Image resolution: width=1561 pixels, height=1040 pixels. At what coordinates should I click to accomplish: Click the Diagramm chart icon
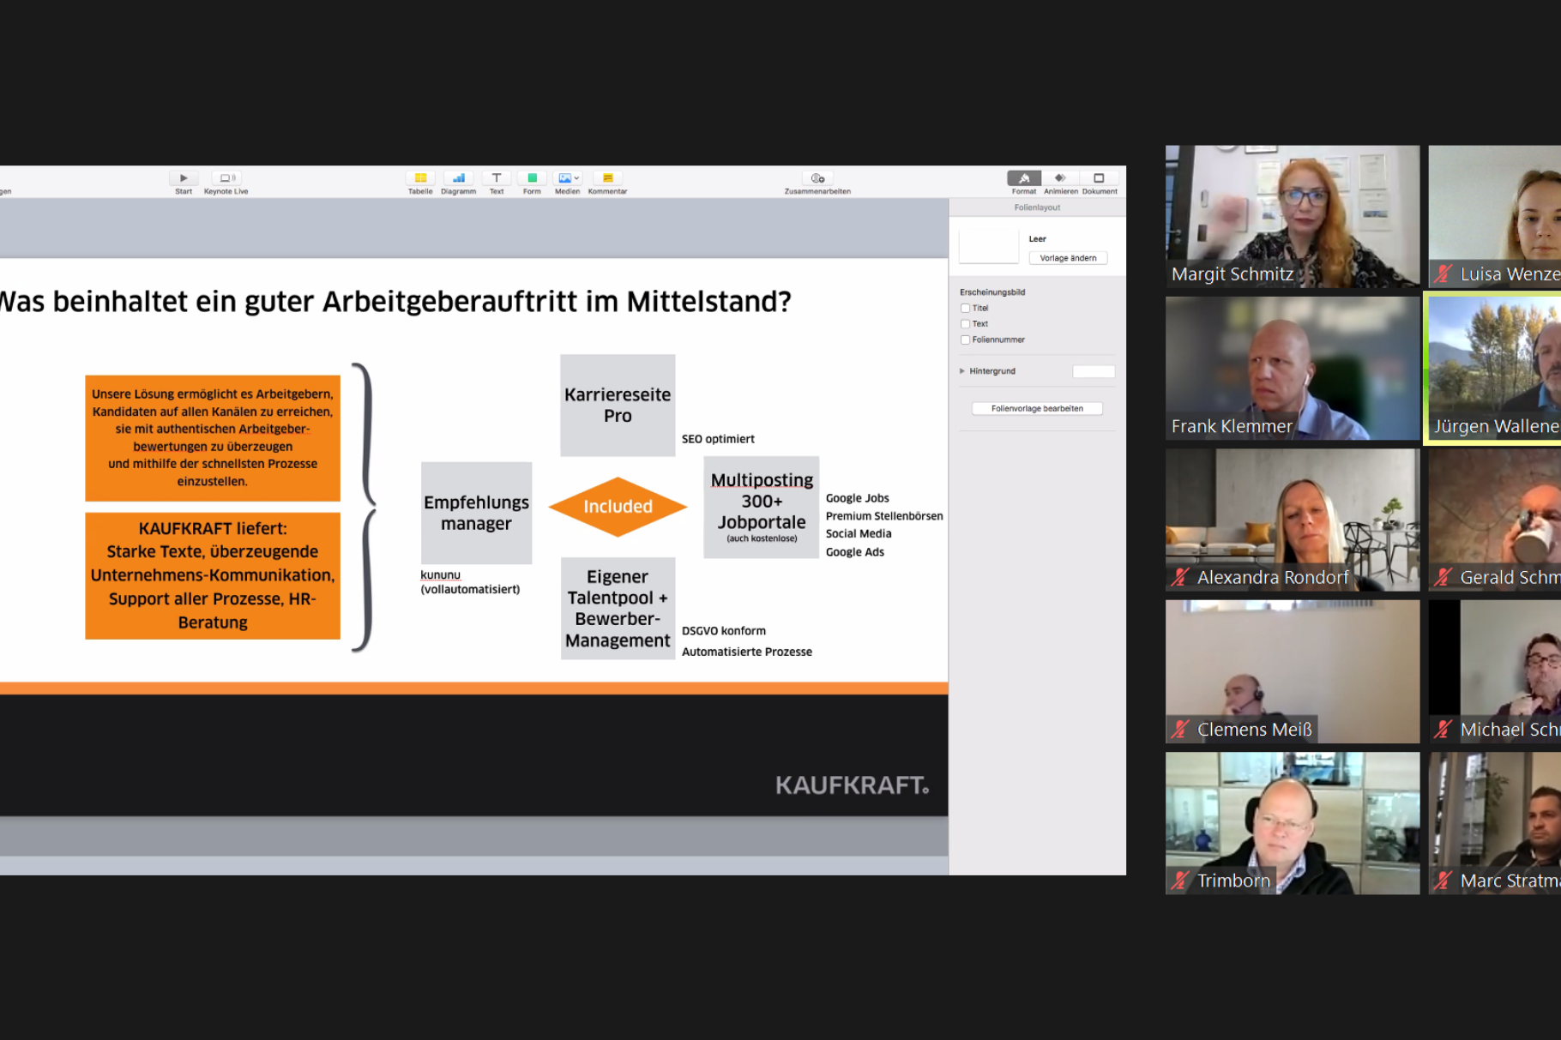(459, 178)
